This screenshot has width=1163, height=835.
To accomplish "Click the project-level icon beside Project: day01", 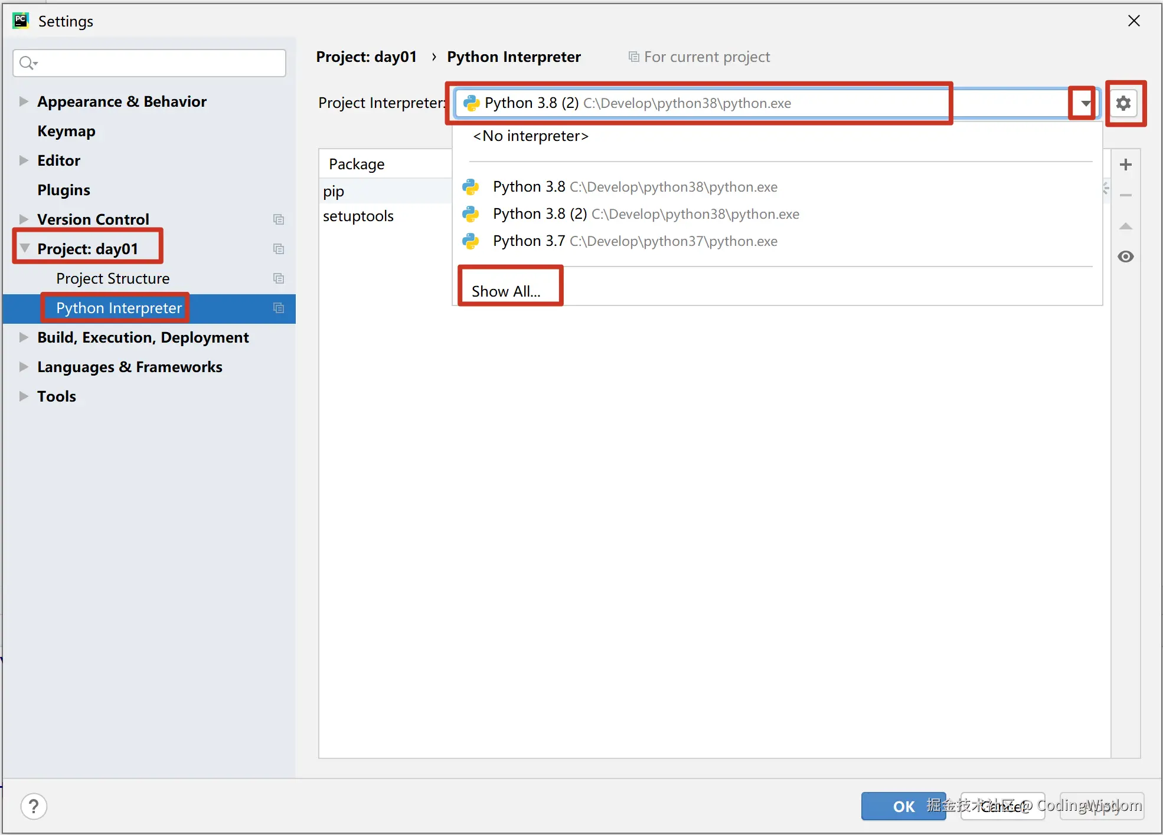I will 279,249.
